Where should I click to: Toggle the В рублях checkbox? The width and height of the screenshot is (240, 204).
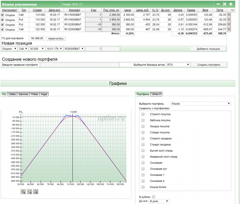[x=154, y=197]
